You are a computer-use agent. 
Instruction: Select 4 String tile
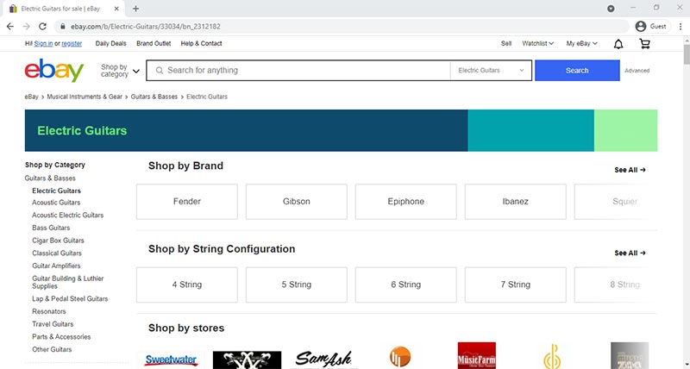click(187, 285)
